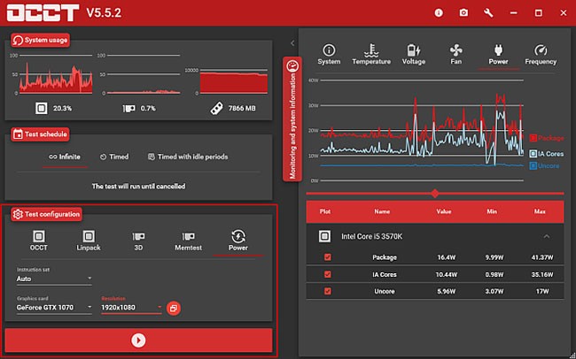Open settings via the wrench icon

pyautogui.click(x=488, y=12)
